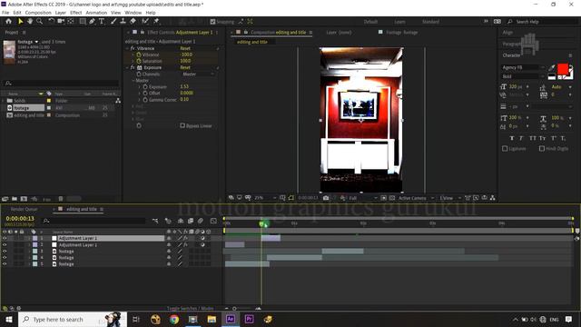The width and height of the screenshot is (581, 327).
Task: Click the Faux Bold T button
Action: pyautogui.click(x=512, y=138)
